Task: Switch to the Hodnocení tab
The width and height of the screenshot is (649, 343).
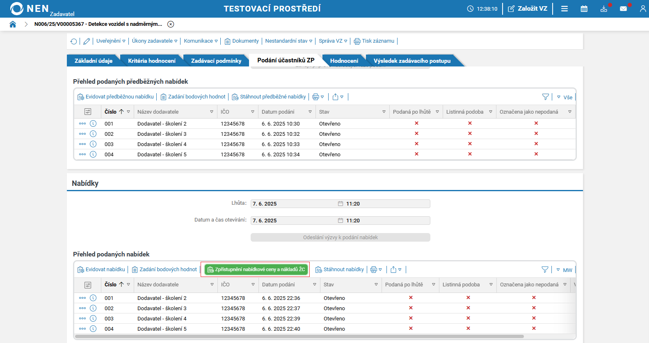Action: click(344, 61)
